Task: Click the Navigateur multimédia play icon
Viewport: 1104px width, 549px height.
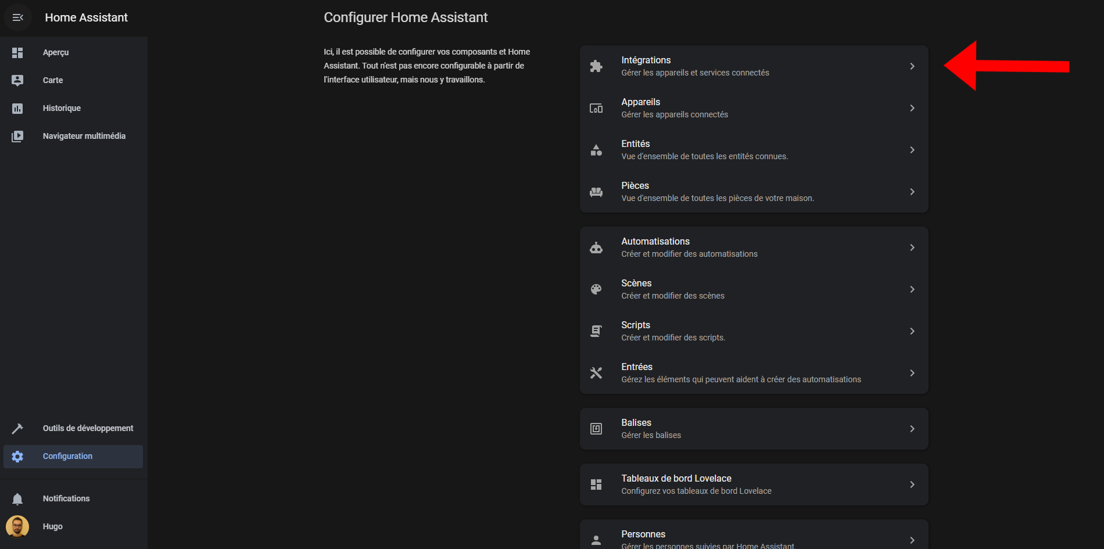Action: tap(17, 136)
